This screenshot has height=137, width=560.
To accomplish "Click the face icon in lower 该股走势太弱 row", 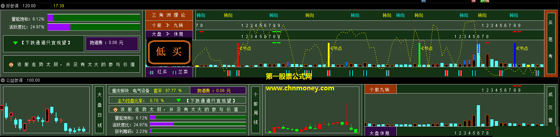I will click(x=115, y=109).
